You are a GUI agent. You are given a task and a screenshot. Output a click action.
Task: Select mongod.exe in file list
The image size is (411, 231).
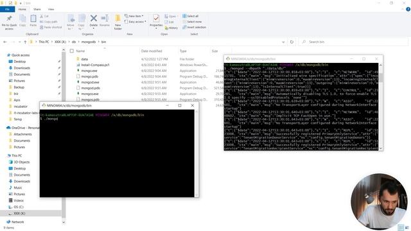click(90, 82)
